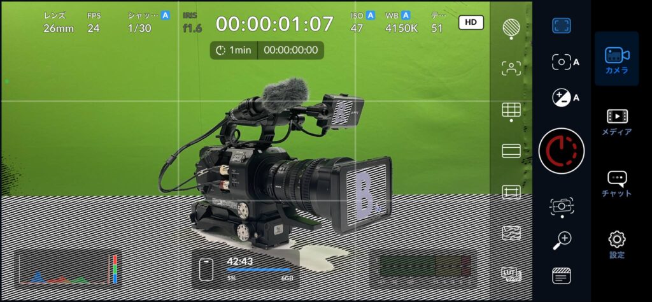Open the レンズ 26mm lens selector
This screenshot has height=302, width=652.
tap(59, 22)
